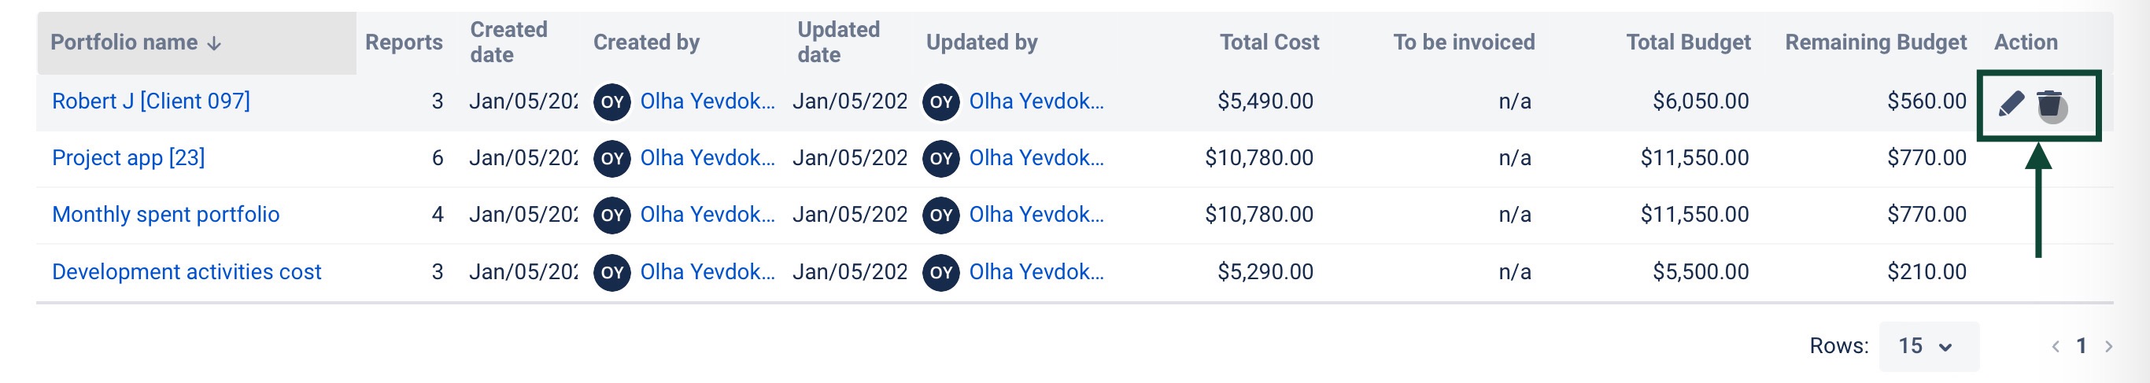Screen dimensions: 2150x383
Task: Click the OY avatar in Development activities' Updated by cell
Action: click(940, 272)
